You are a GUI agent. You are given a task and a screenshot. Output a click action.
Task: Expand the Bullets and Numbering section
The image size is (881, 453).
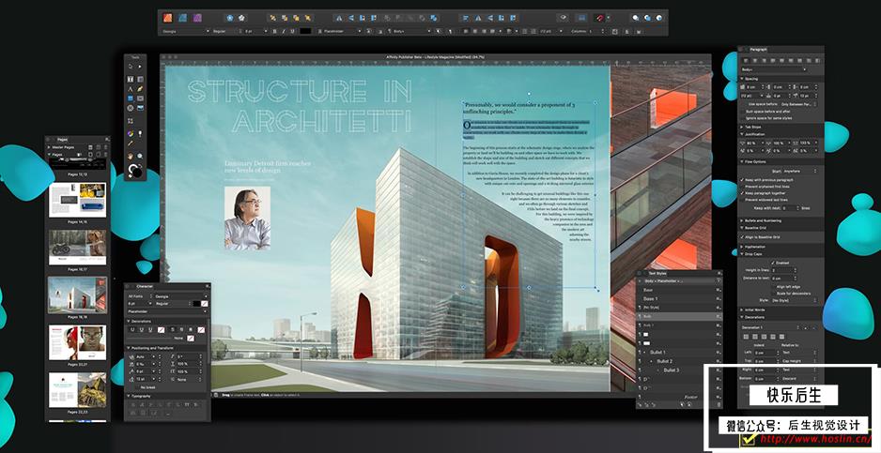(x=741, y=220)
